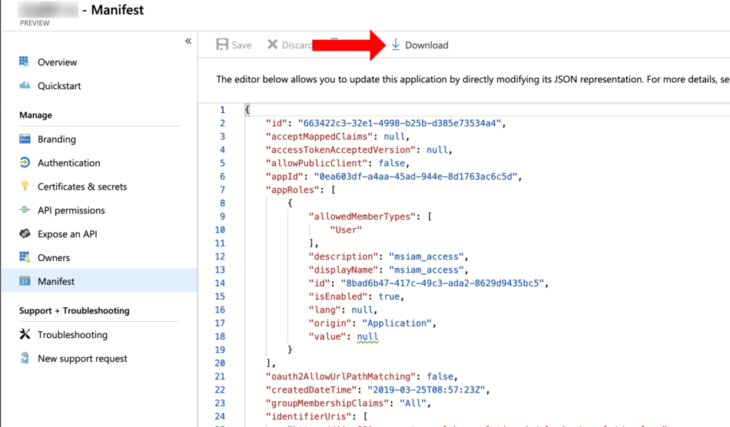Screen dimensions: 730x427
Task: Click the "Application" origin value
Action: (x=397, y=323)
